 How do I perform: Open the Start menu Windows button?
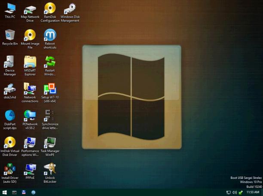click(x=5, y=193)
